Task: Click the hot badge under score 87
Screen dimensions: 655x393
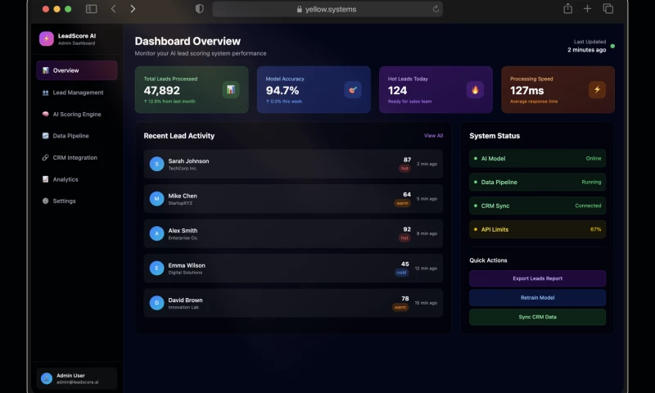Action: click(404, 169)
